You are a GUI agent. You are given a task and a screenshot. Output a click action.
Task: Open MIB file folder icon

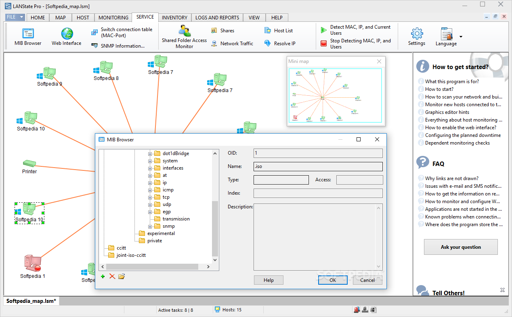click(x=122, y=276)
